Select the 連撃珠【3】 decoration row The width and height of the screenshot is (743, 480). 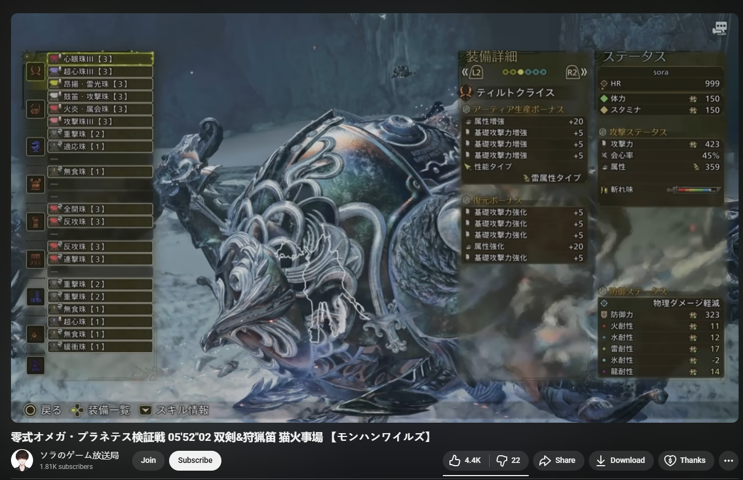pyautogui.click(x=100, y=259)
